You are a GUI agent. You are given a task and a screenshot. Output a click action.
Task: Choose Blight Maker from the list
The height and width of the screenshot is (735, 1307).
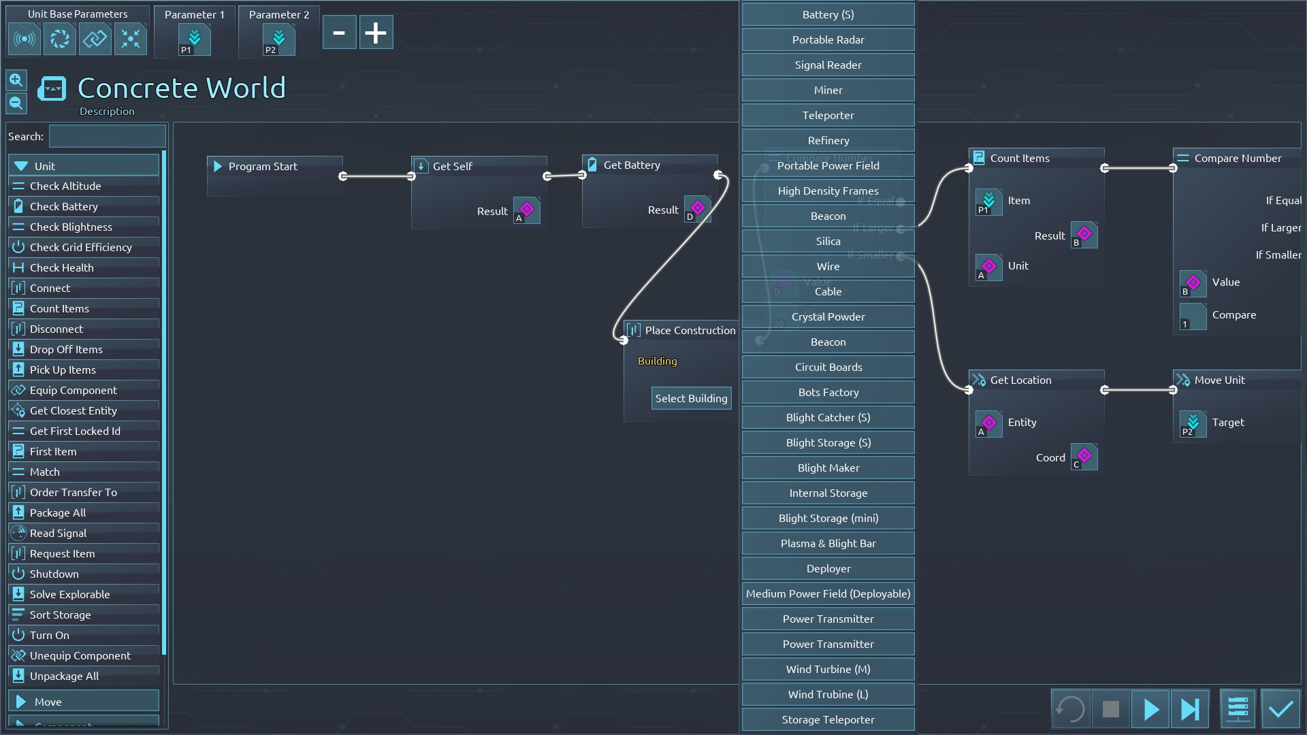[828, 468]
